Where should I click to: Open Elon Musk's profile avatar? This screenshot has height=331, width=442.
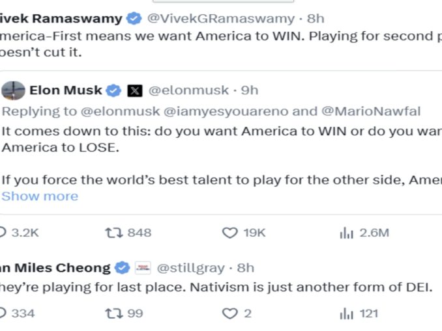click(14, 90)
